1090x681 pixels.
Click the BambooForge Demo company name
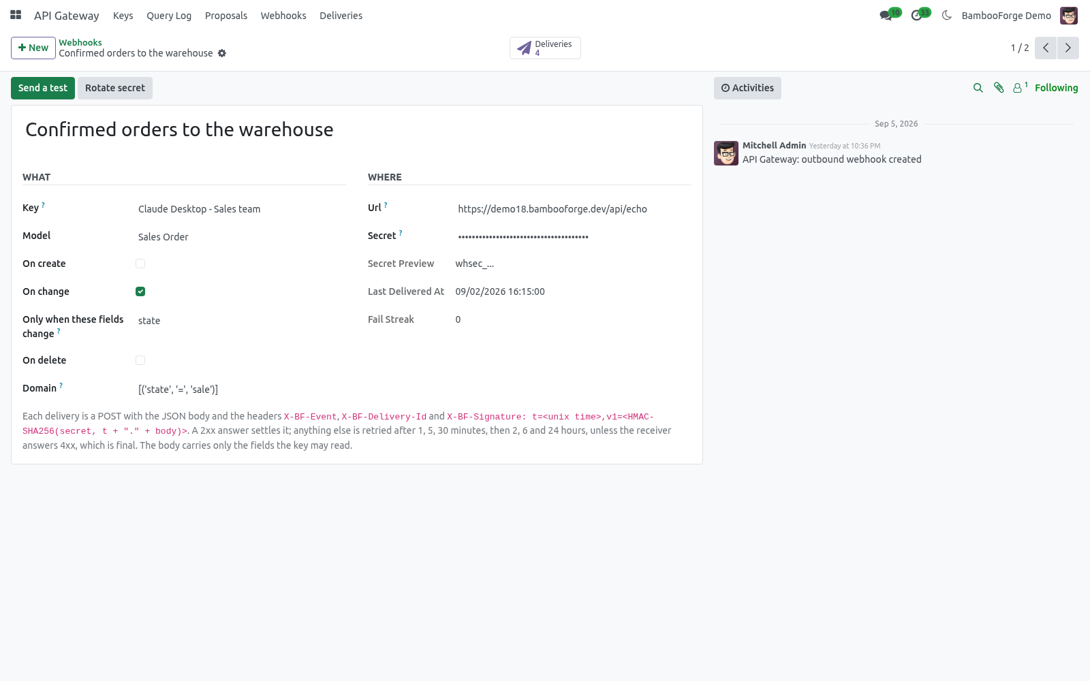tap(1006, 15)
